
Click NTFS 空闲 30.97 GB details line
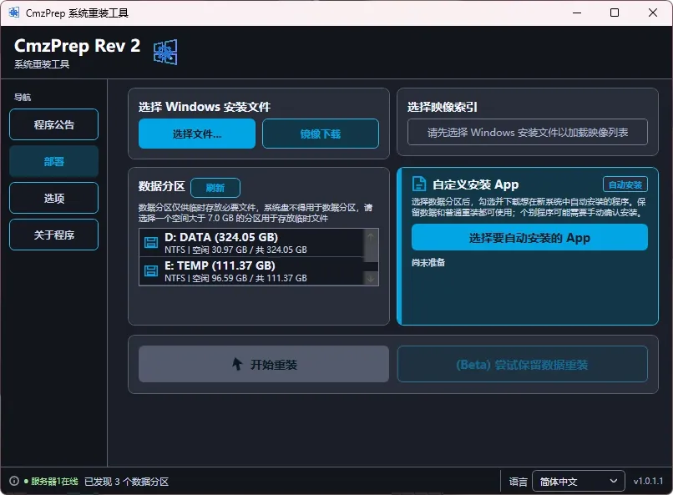pos(235,250)
